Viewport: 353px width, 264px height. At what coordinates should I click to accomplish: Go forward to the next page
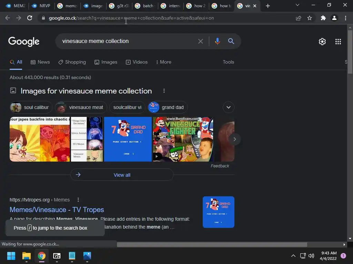click(x=19, y=18)
